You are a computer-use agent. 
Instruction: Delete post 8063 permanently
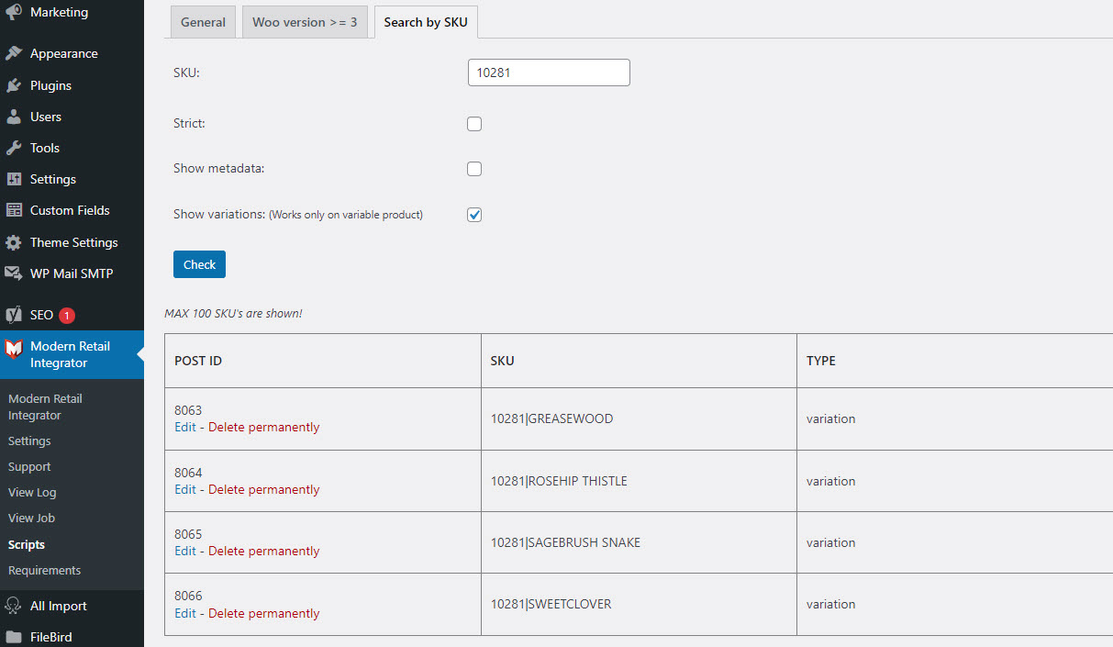coord(264,427)
